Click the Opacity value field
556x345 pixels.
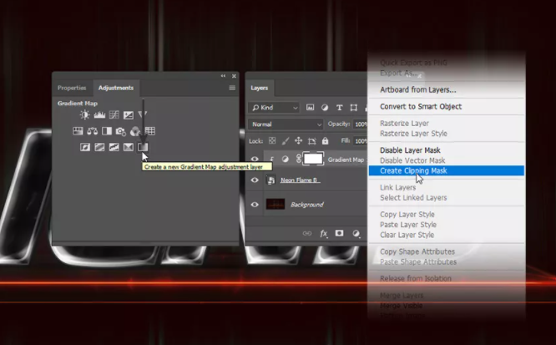pyautogui.click(x=361, y=124)
